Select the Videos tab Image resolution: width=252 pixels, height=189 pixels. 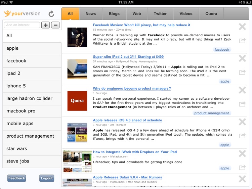(186, 14)
